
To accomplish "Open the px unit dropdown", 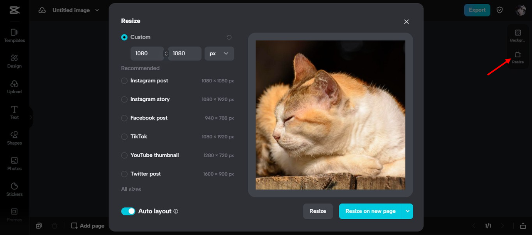I will (219, 53).
